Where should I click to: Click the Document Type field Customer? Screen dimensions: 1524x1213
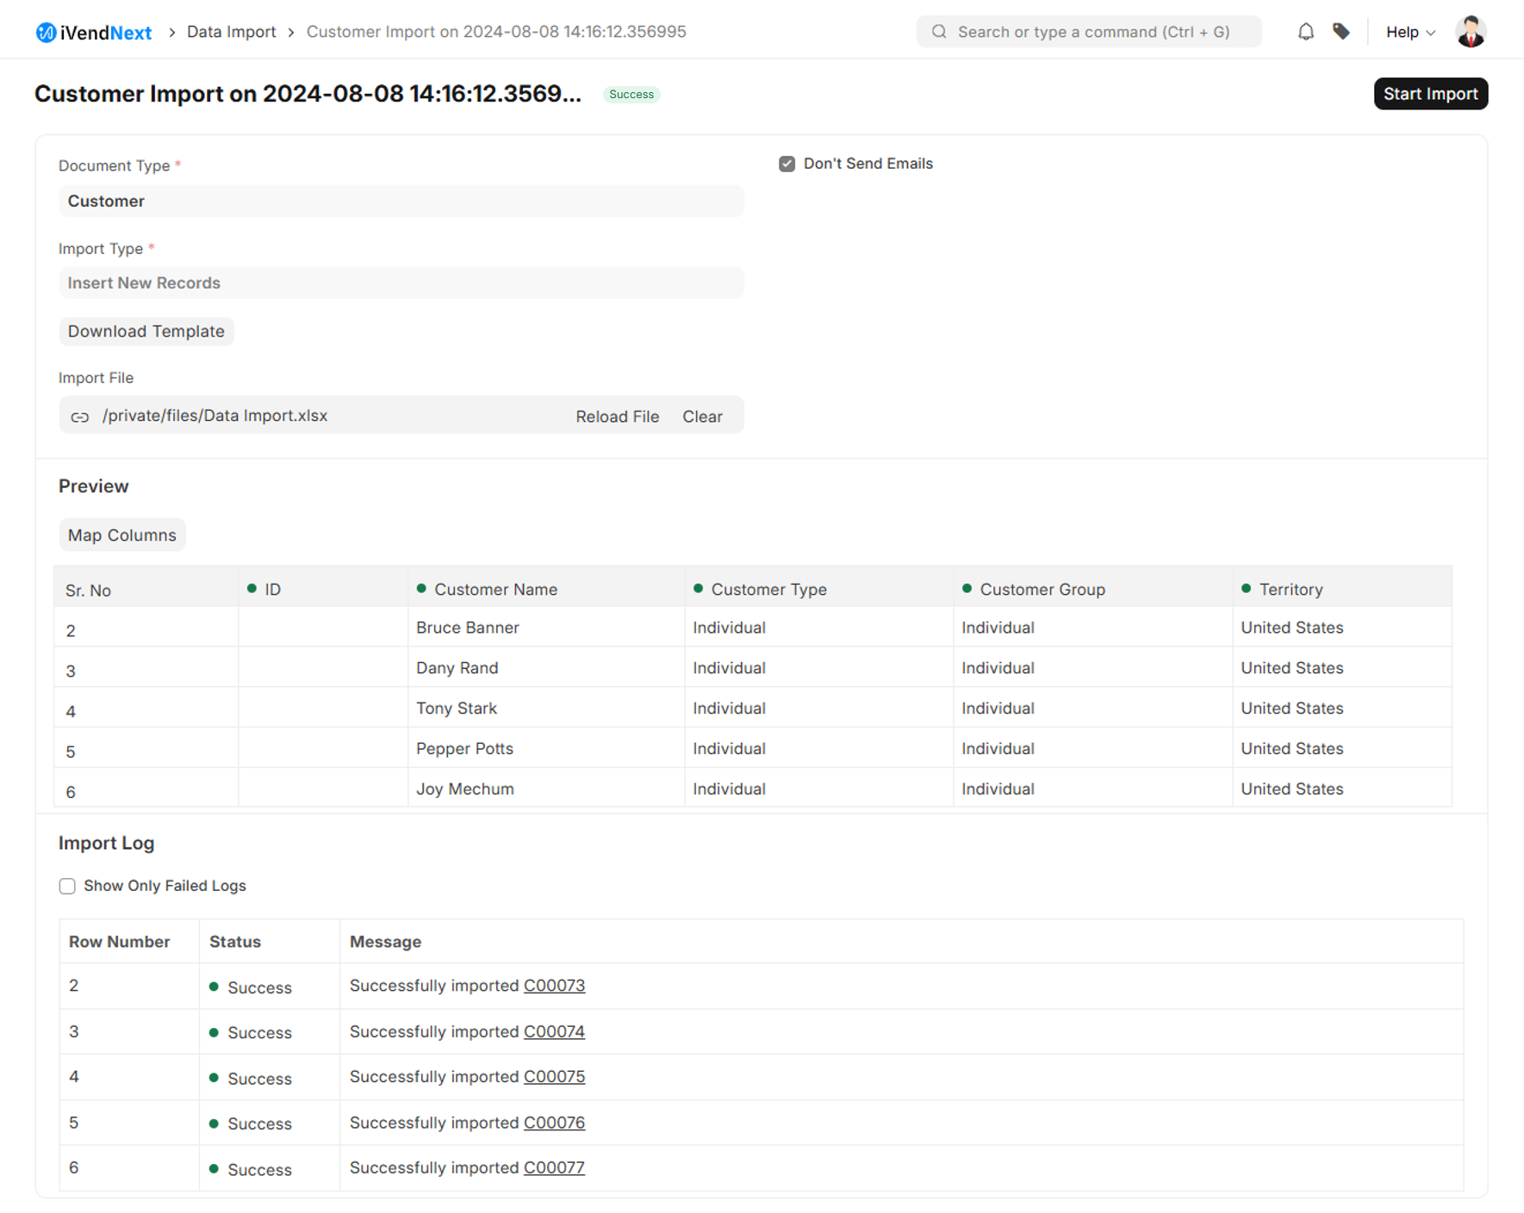point(401,201)
